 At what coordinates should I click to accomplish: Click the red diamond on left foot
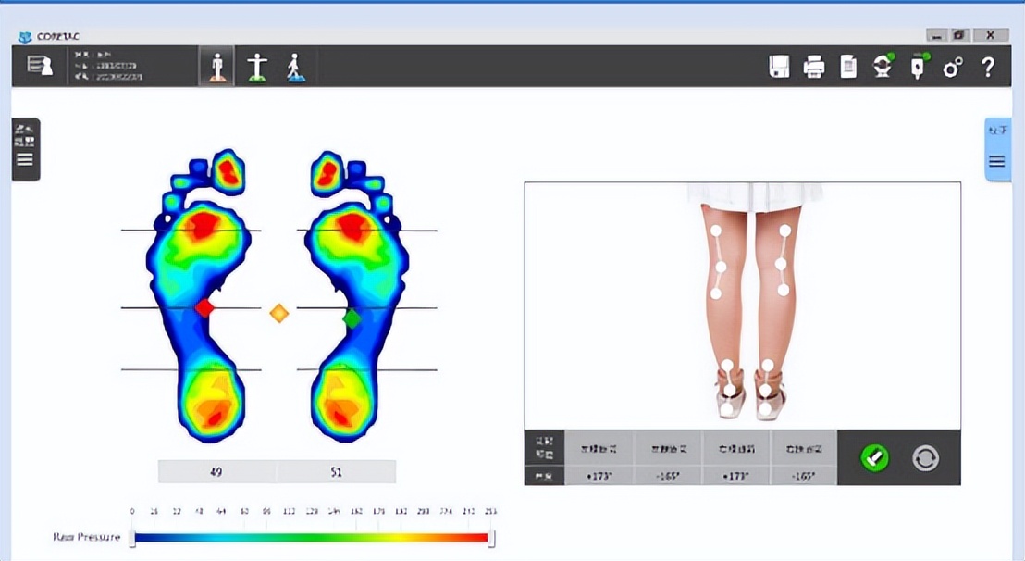204,307
